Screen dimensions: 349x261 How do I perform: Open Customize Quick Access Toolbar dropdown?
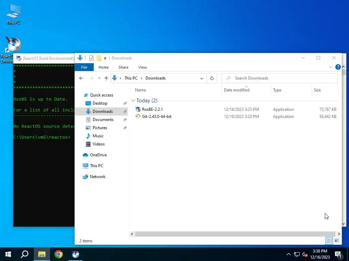point(105,58)
